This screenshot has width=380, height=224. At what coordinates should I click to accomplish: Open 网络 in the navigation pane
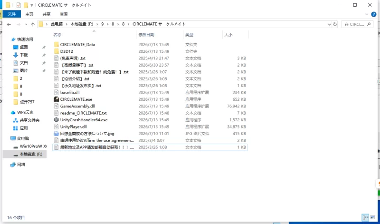(x=21, y=165)
